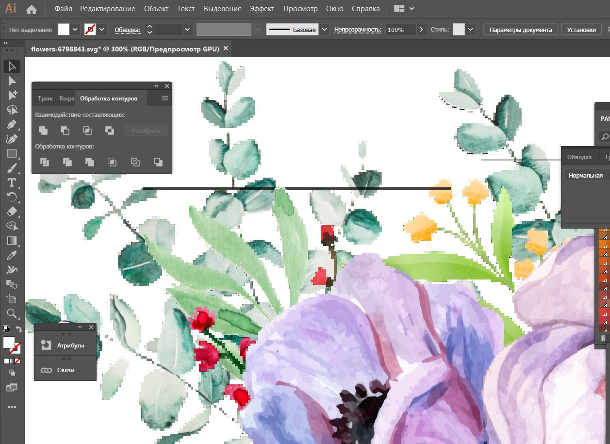The height and width of the screenshot is (444, 610).
Task: Select the Rectangle tool
Action: (12, 154)
